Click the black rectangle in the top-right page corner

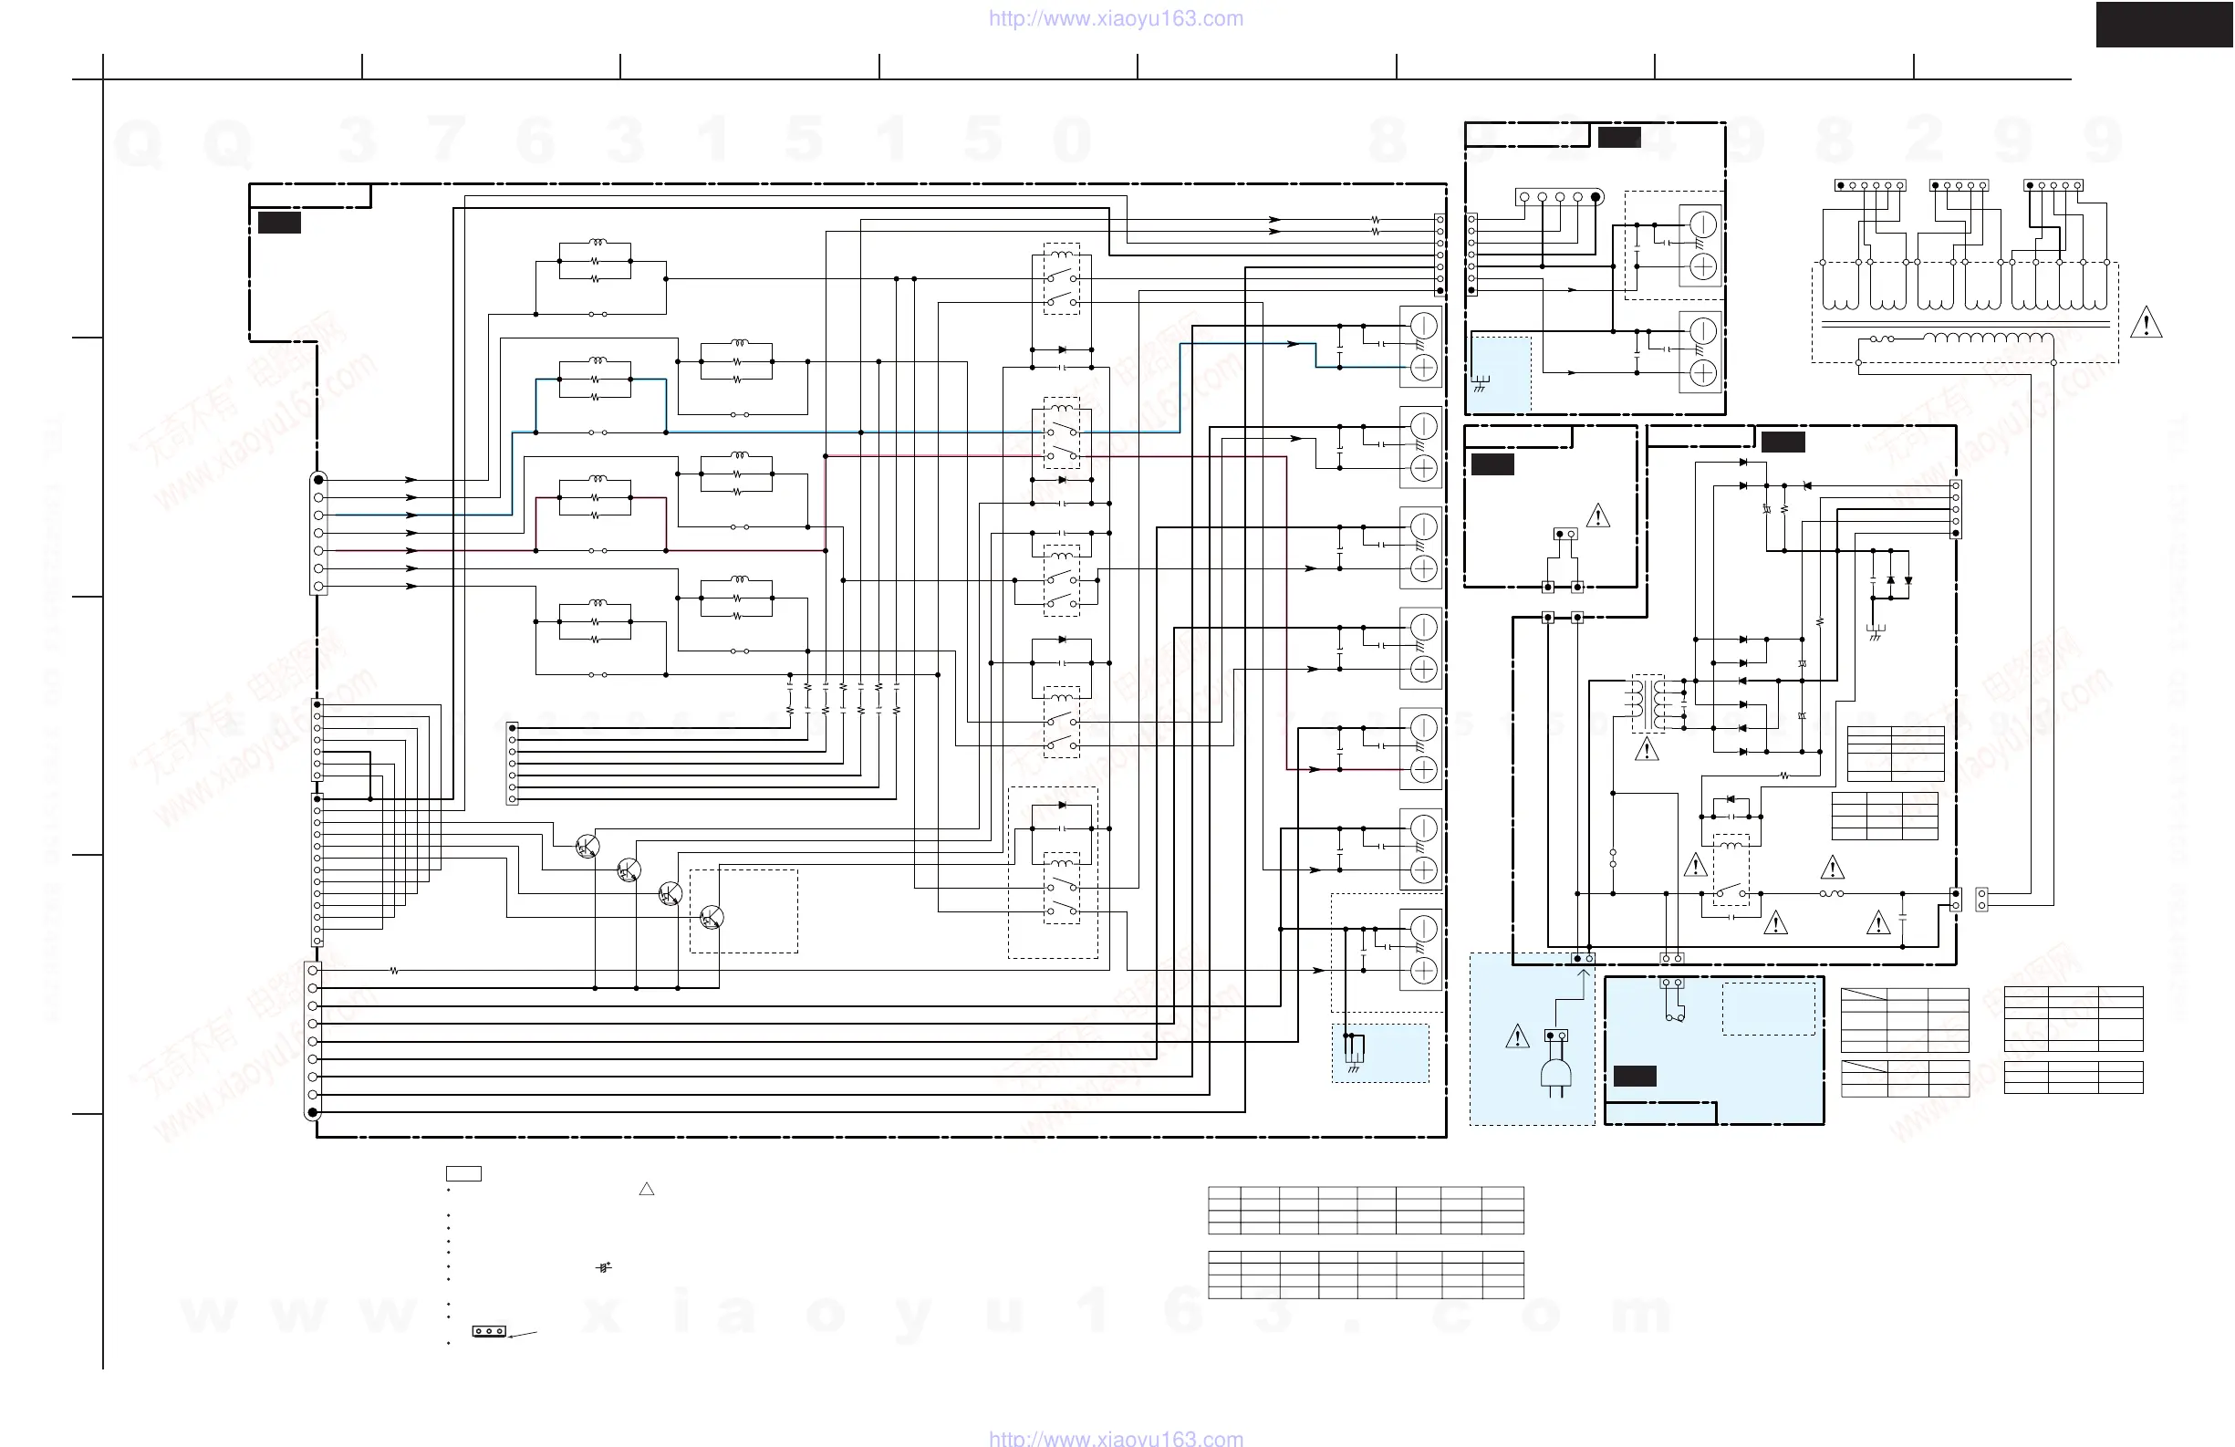pos(2165,25)
